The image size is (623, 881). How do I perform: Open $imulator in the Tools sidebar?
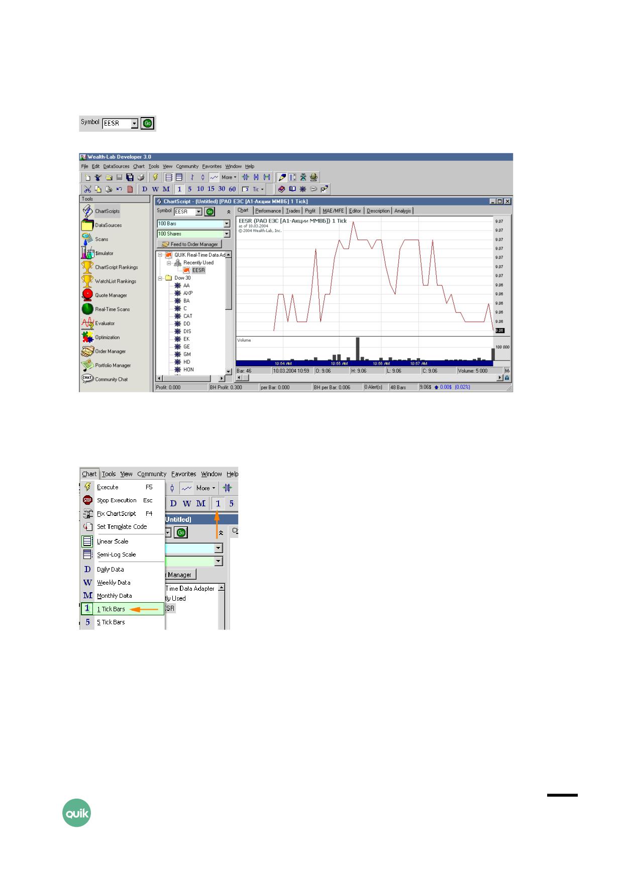(x=98, y=253)
